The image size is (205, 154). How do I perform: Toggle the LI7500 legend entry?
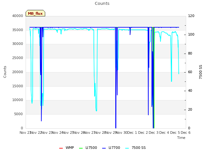(x=88, y=148)
